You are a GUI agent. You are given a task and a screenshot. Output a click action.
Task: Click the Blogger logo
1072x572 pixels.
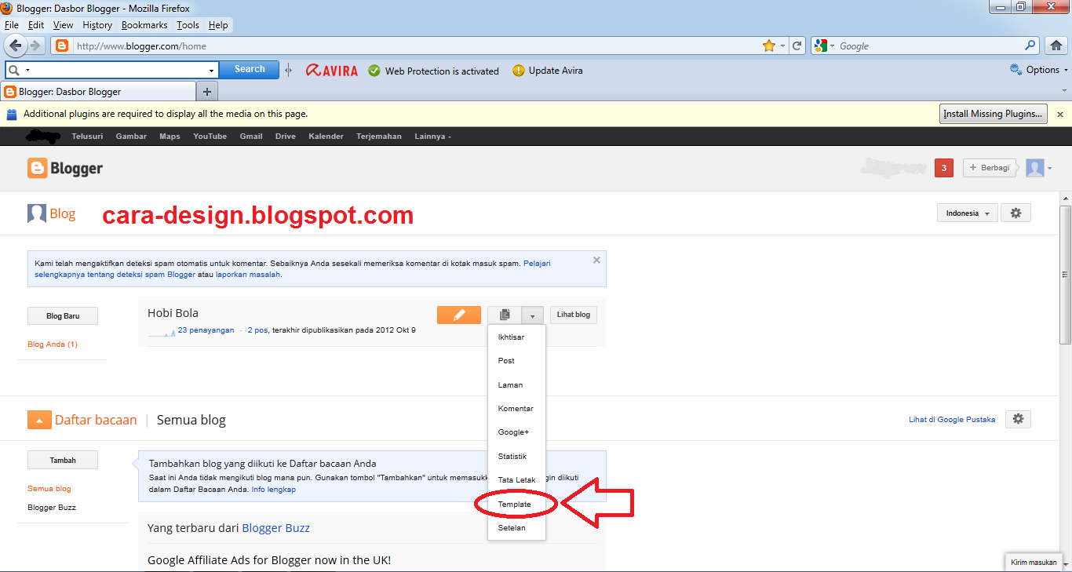pos(65,168)
